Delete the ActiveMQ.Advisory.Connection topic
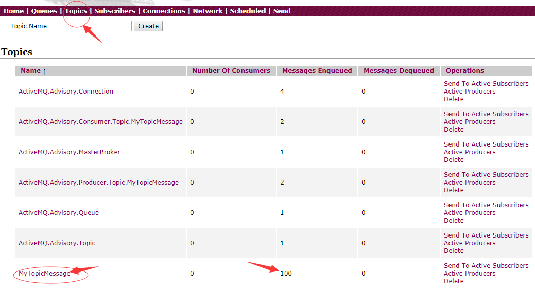The height and width of the screenshot is (290, 535). [x=454, y=99]
